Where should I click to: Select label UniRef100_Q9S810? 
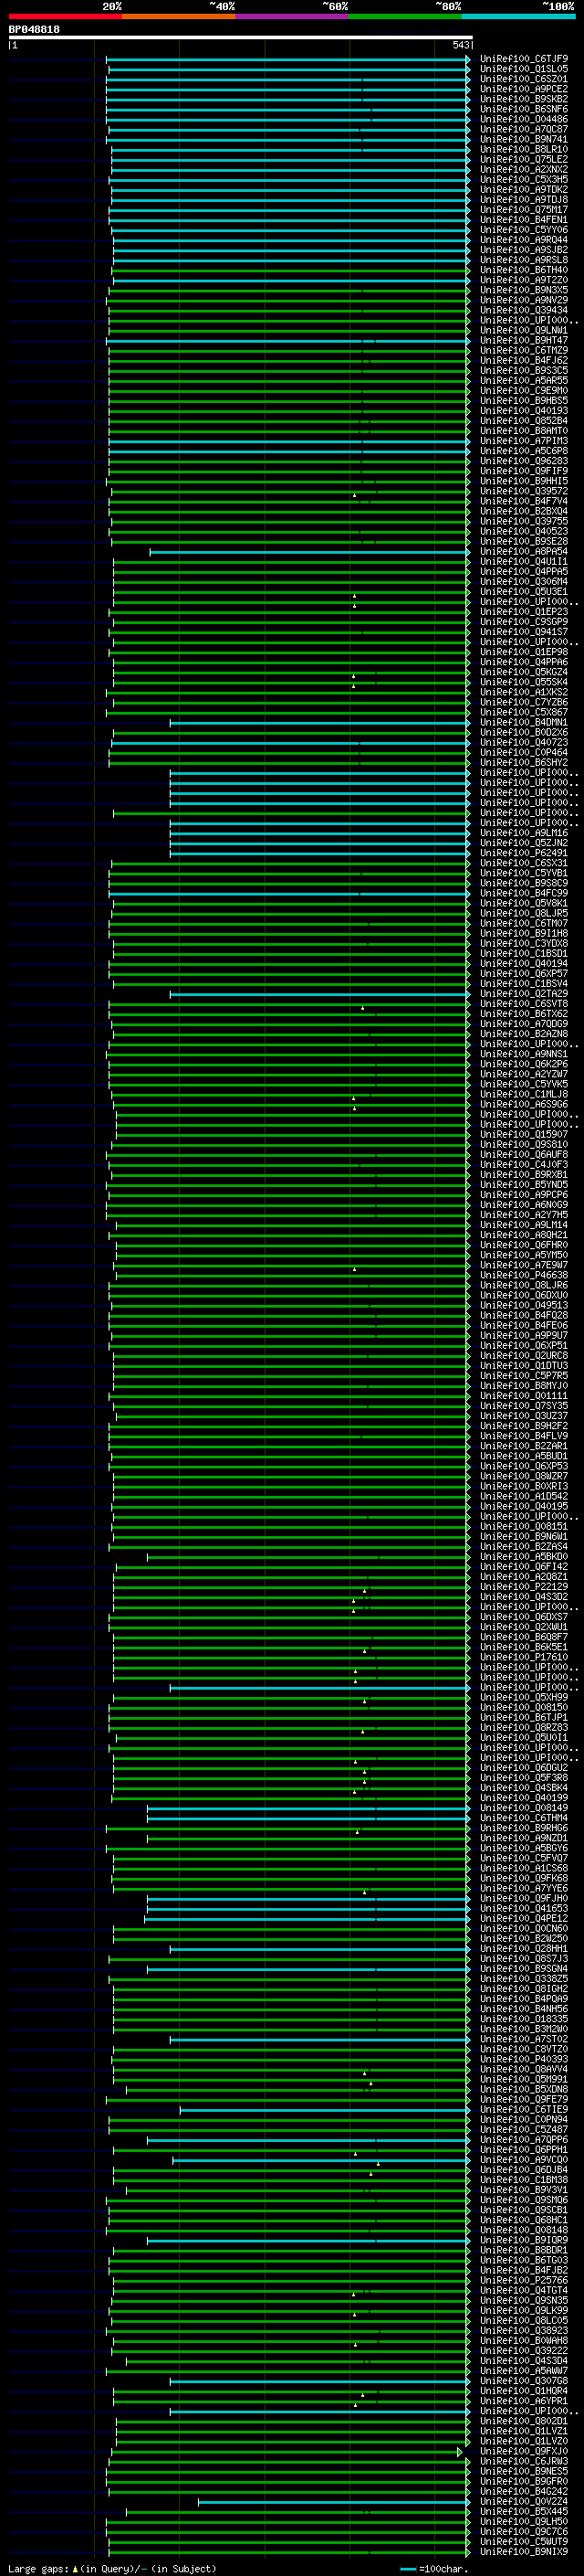[x=524, y=1144]
